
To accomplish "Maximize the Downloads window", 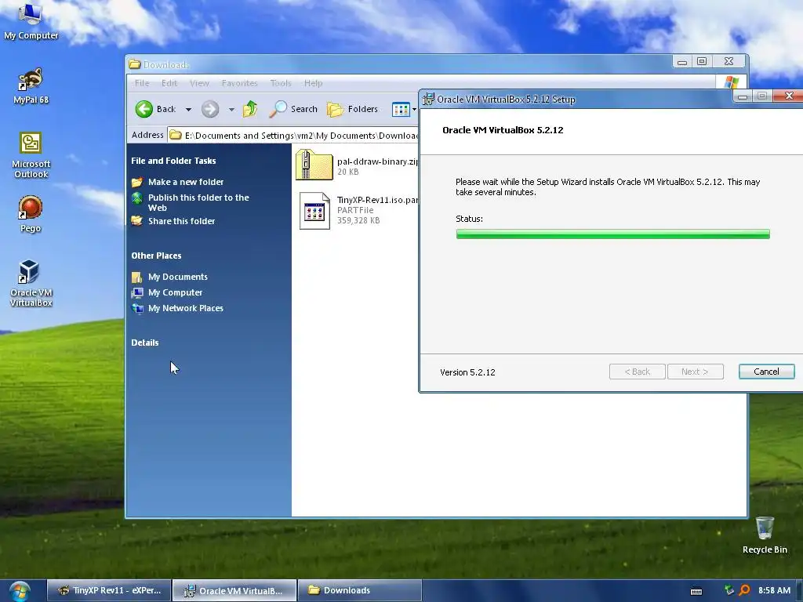I will pos(702,61).
